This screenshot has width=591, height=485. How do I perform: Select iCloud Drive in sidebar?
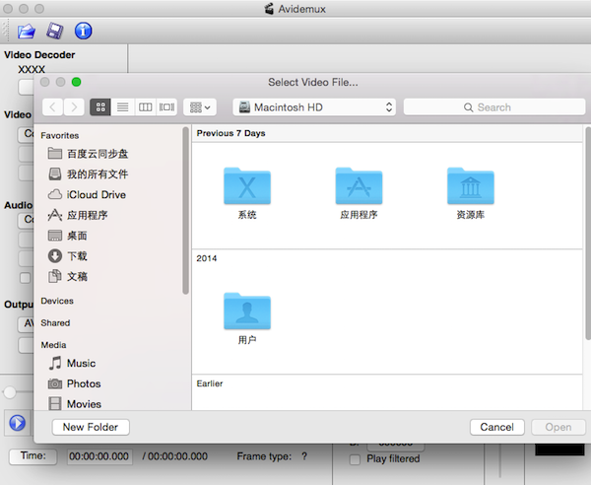pyautogui.click(x=96, y=194)
